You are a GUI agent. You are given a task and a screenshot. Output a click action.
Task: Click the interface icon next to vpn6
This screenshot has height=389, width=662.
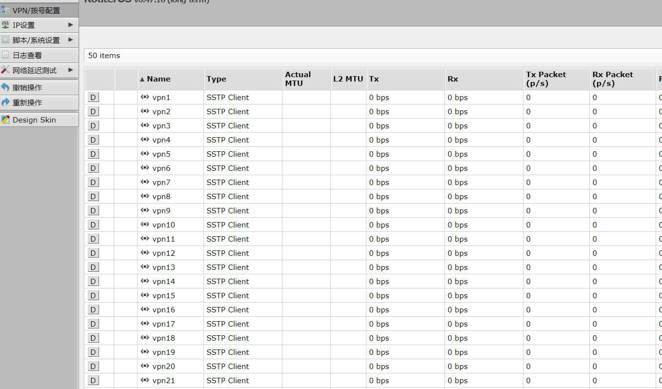[x=145, y=167]
